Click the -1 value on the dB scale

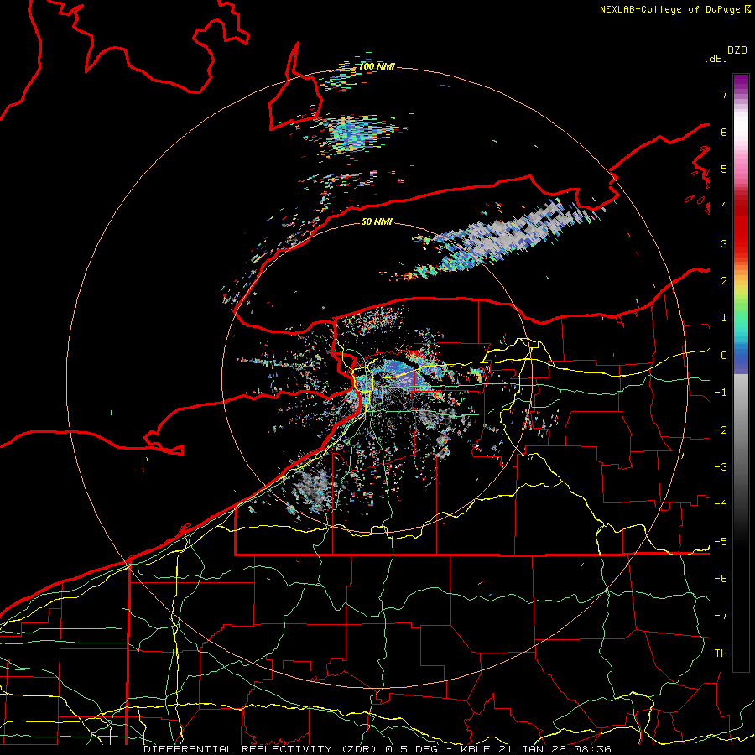[721, 393]
